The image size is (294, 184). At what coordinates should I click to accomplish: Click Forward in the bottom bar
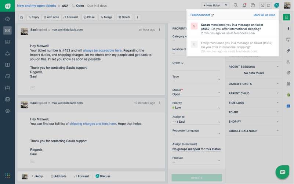point(81,176)
